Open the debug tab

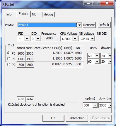pos(48,14)
